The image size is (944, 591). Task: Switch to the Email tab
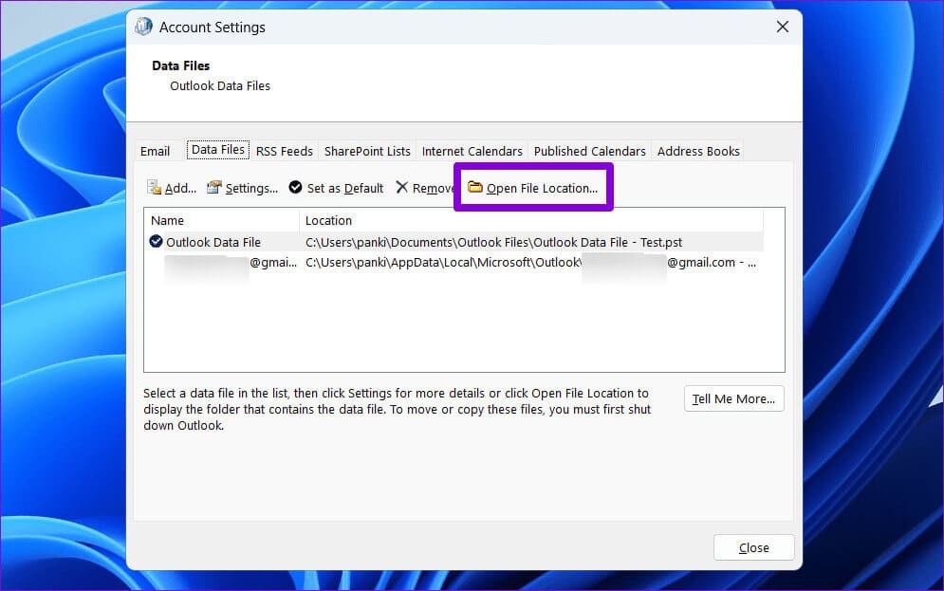(155, 151)
